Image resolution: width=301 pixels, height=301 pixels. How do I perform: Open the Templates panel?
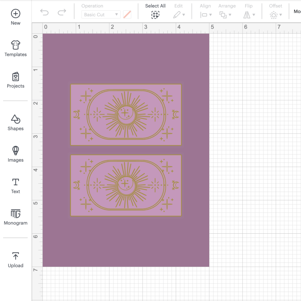[x=16, y=45]
